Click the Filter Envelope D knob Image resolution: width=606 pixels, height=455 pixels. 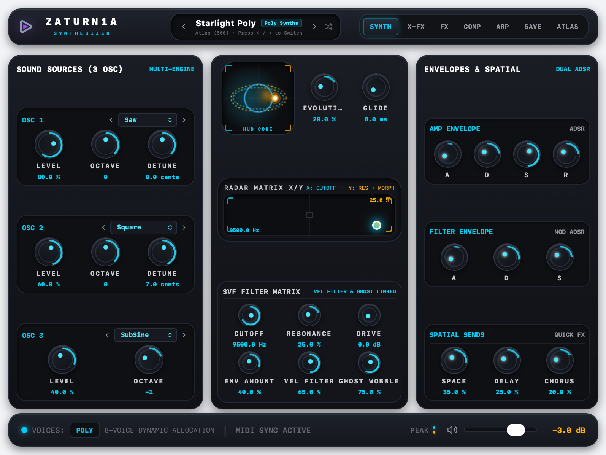[x=507, y=258]
